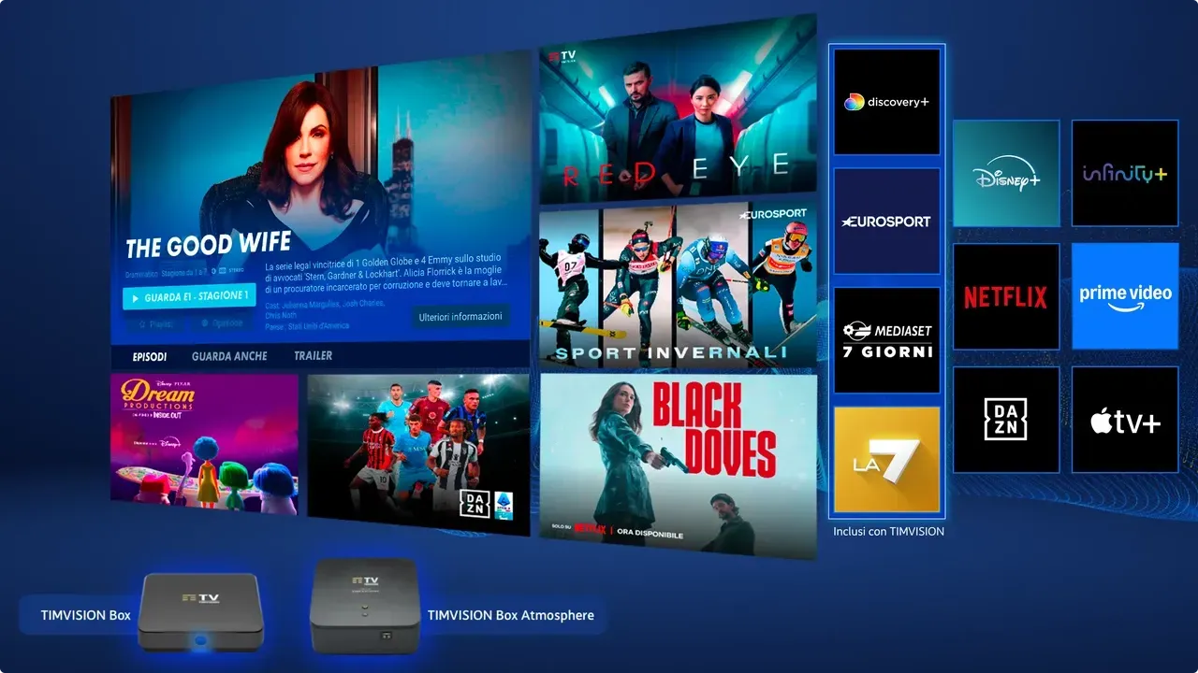Open the infinity+ app tile
The height and width of the screenshot is (673, 1198).
pos(1125,174)
